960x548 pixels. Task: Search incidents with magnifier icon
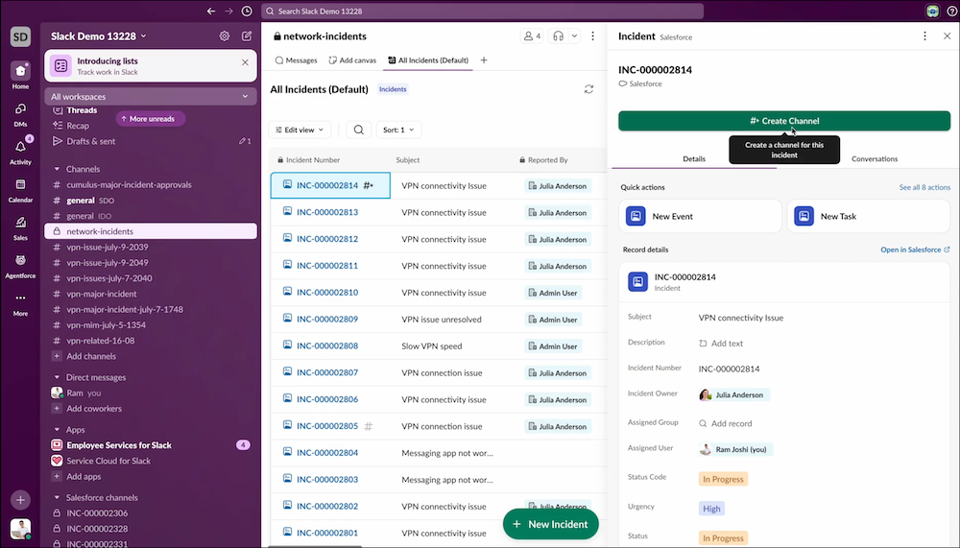tap(359, 130)
